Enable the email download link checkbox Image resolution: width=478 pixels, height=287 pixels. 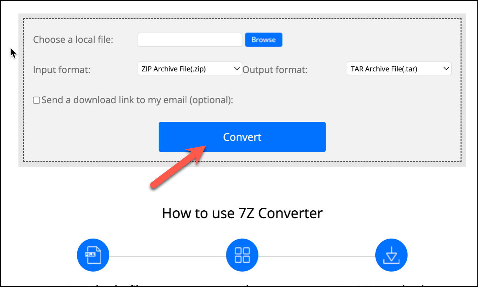pyautogui.click(x=37, y=100)
